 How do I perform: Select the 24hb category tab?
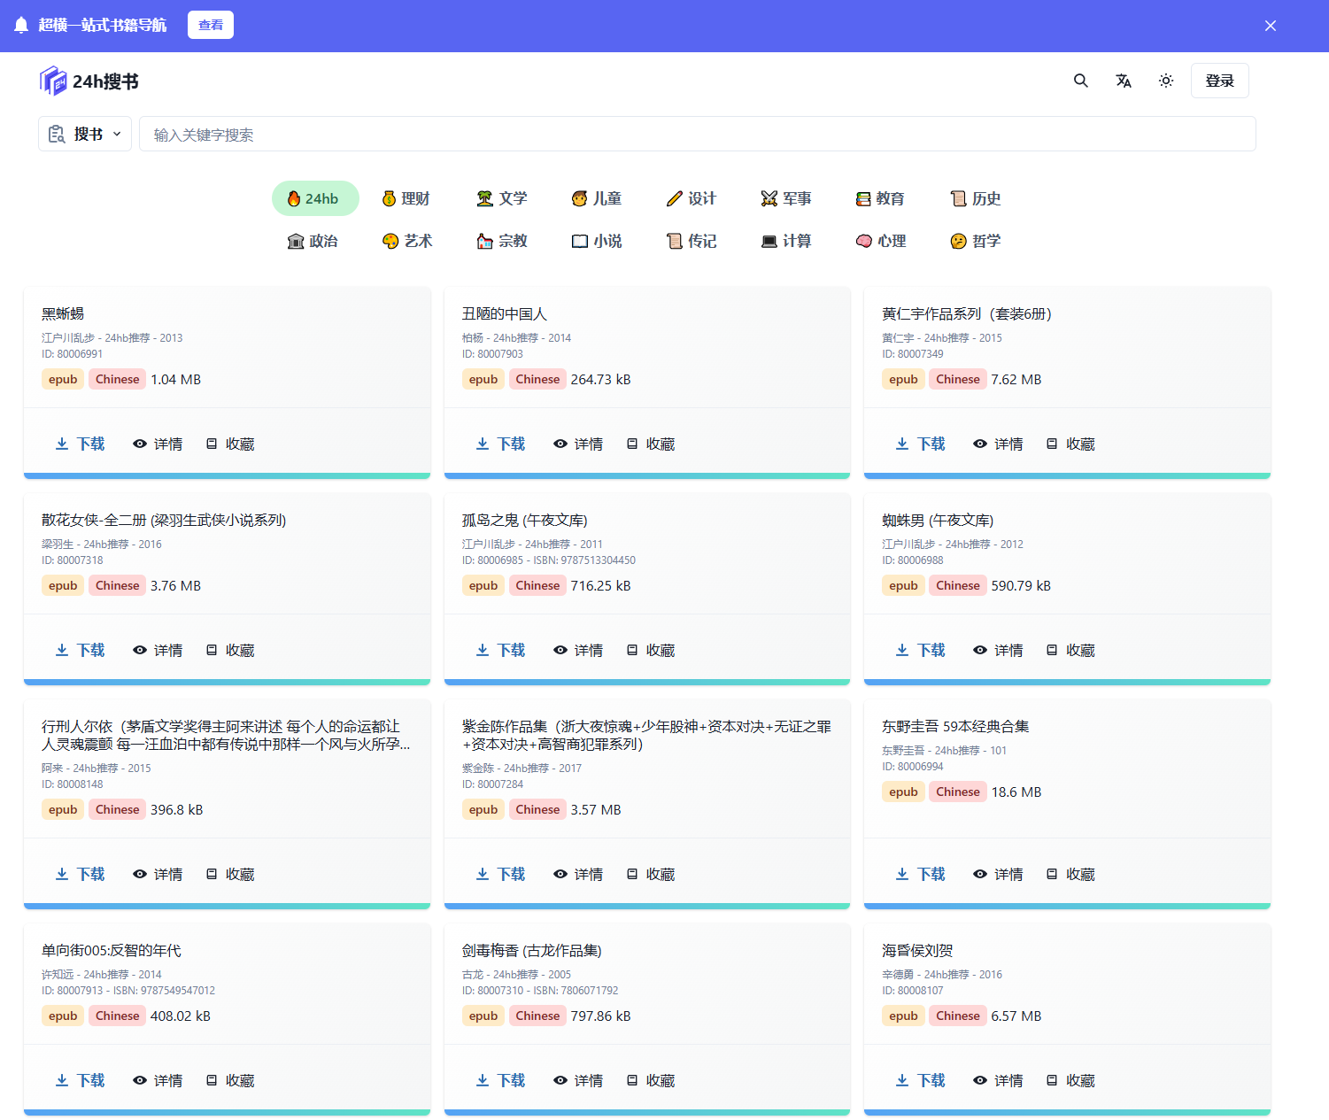315,198
